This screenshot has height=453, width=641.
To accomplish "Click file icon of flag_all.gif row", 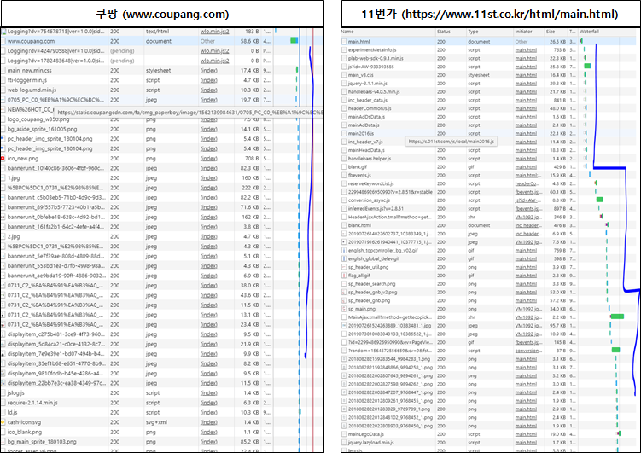I will [x=344, y=276].
